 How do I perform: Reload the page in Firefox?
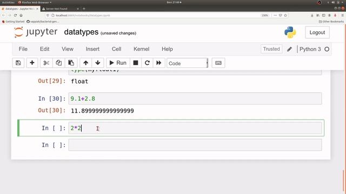point(15,16)
